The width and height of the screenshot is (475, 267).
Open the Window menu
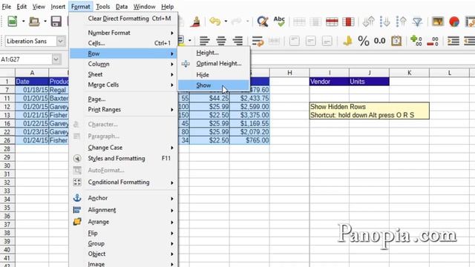(x=145, y=7)
